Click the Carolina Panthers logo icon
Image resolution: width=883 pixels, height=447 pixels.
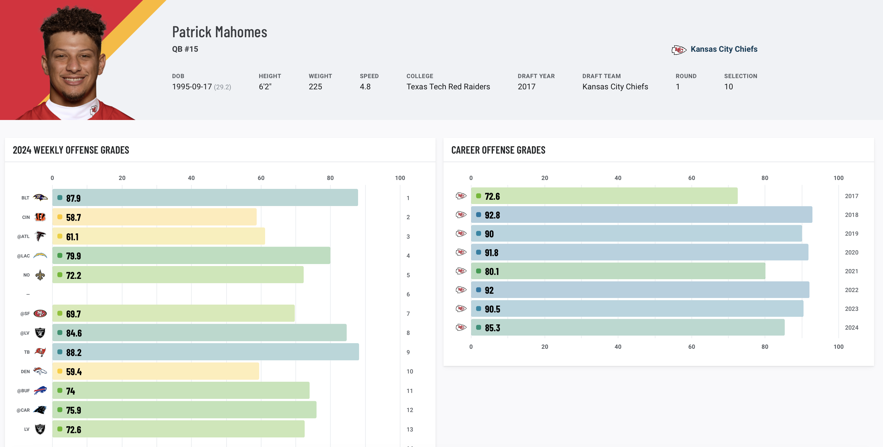[40, 410]
